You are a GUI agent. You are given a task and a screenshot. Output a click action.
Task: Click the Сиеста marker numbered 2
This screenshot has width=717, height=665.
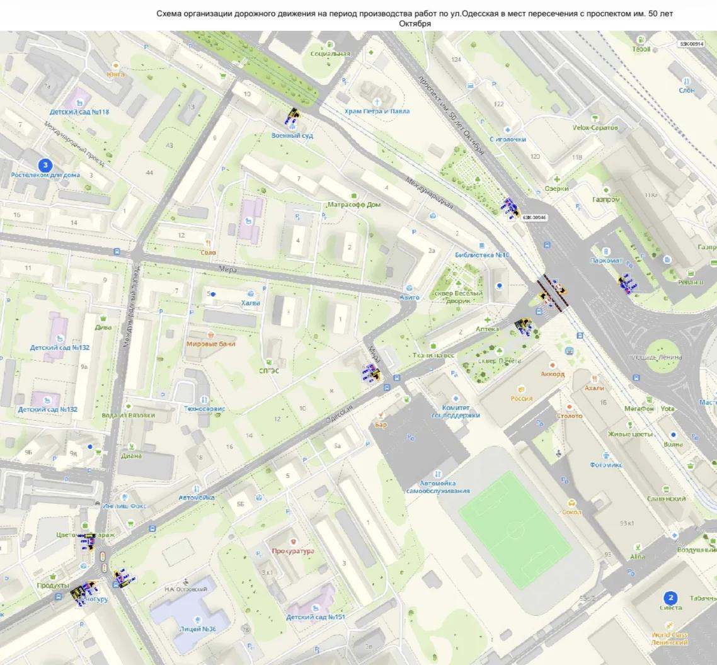click(670, 598)
